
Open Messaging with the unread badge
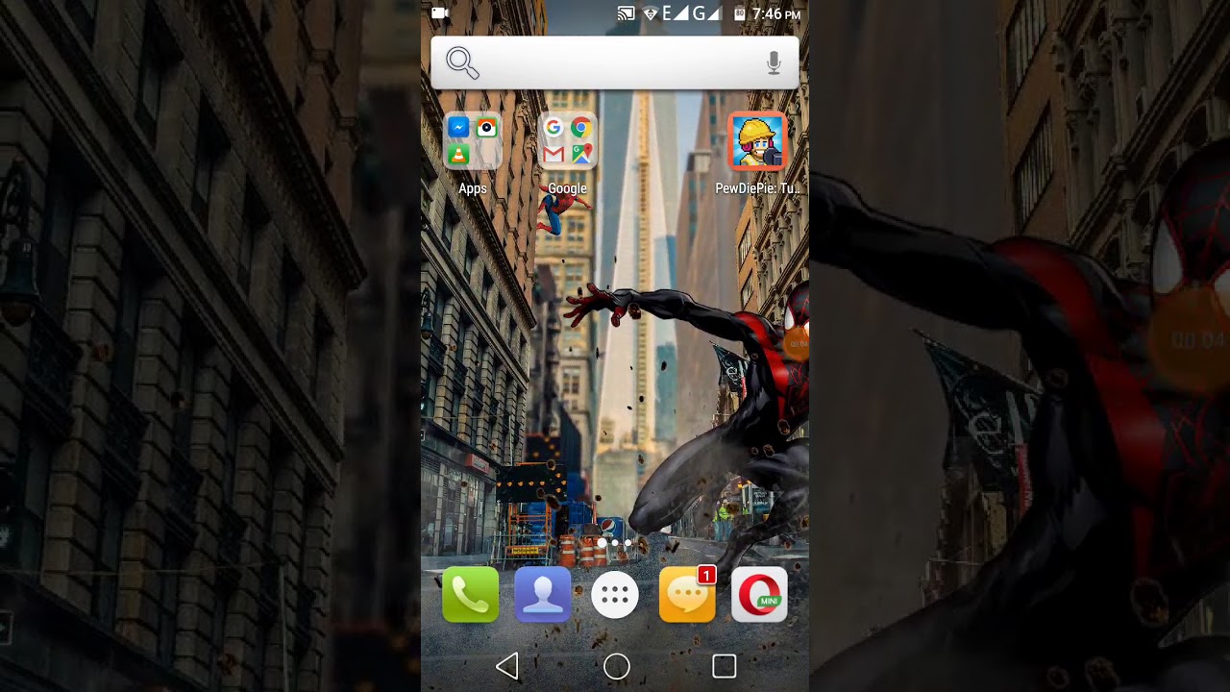(687, 595)
